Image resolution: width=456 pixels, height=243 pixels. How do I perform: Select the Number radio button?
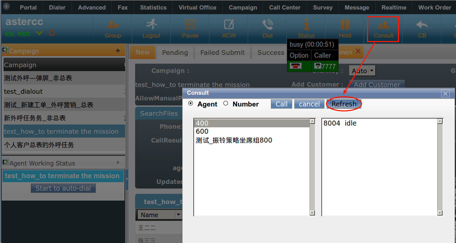(x=226, y=104)
